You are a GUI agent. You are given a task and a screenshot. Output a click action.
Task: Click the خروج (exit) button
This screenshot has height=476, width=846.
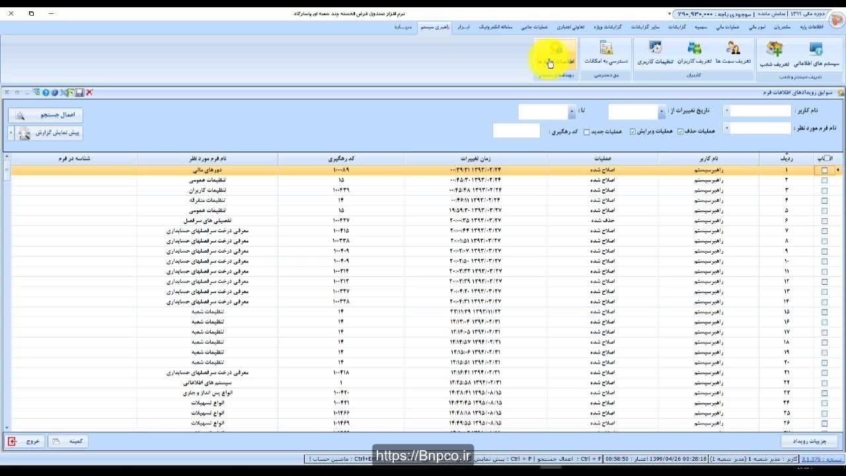pos(24,441)
